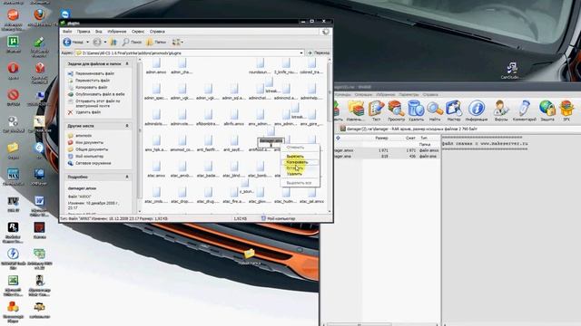Open the Файл menu in Explorer
This screenshot has width=581, height=326.
(x=67, y=32)
